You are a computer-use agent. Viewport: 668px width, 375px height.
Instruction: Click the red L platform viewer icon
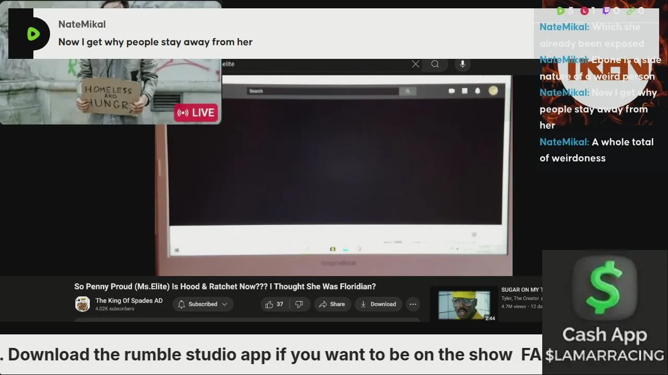pos(584,10)
